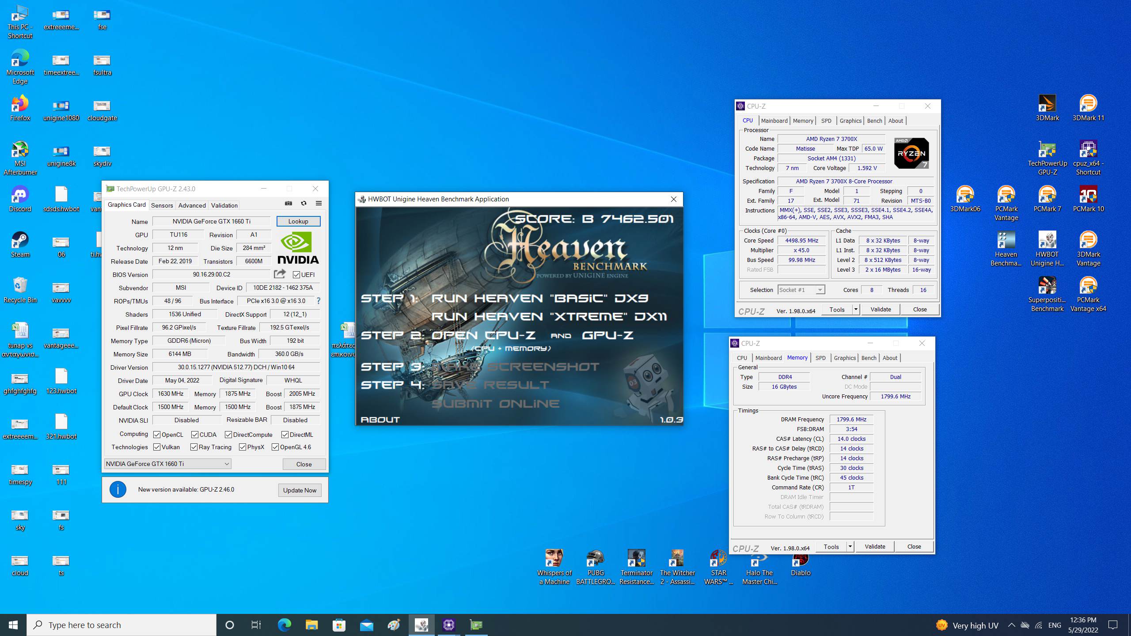Toggle the Ray Tracing checkbox
Screen dimensions: 1131x636
(194, 447)
